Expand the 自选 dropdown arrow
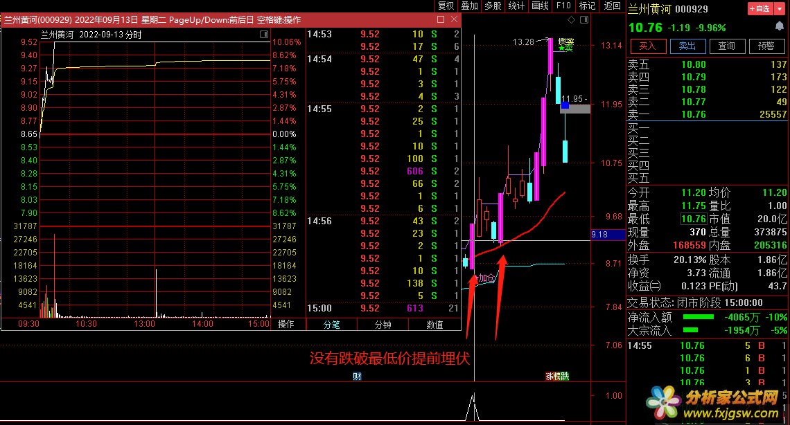 [x=779, y=8]
